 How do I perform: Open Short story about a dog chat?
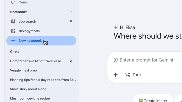28,89
